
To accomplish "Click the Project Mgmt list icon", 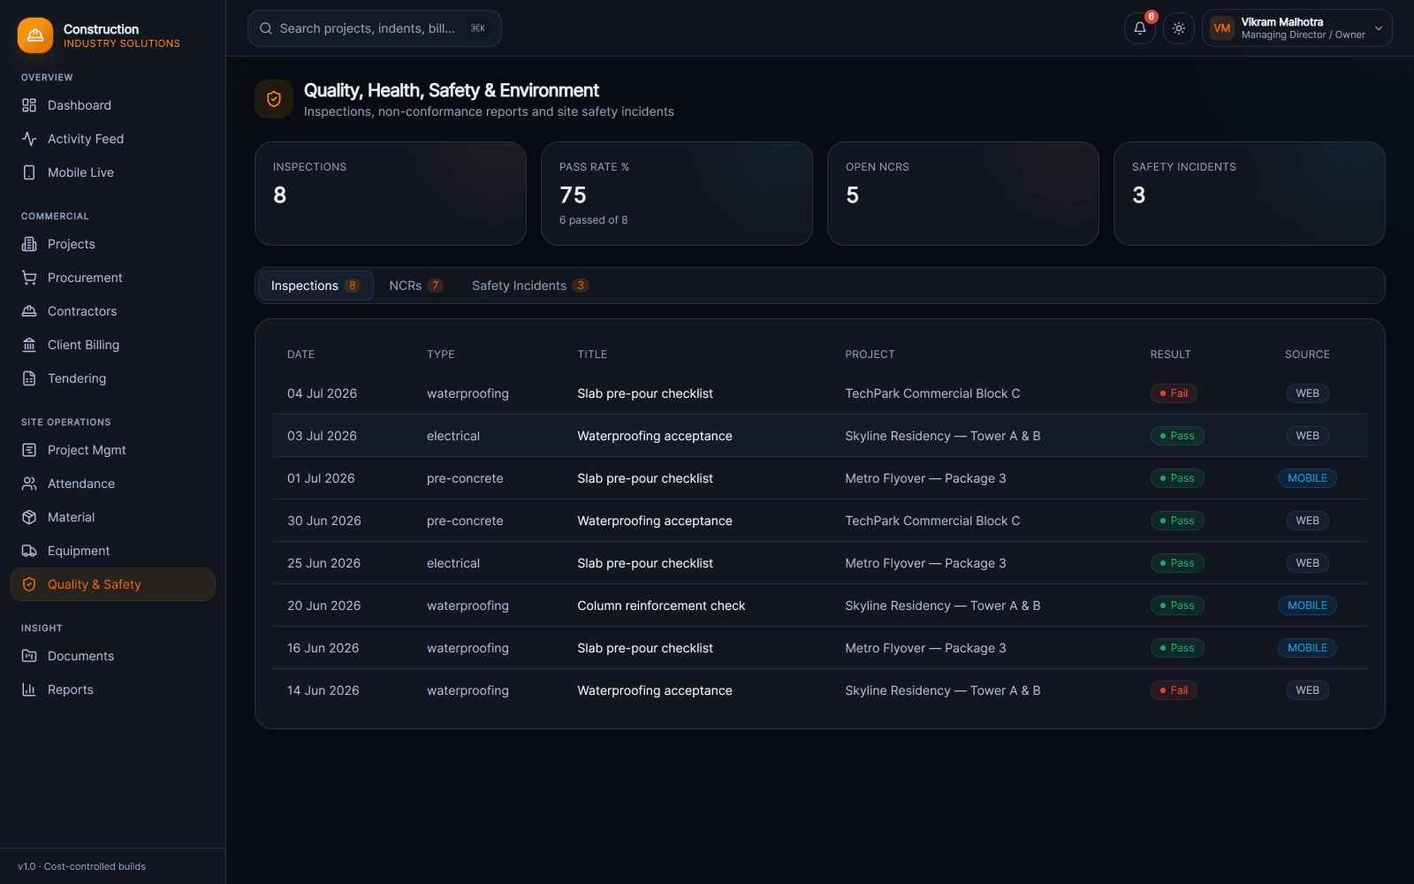I will click(x=29, y=450).
